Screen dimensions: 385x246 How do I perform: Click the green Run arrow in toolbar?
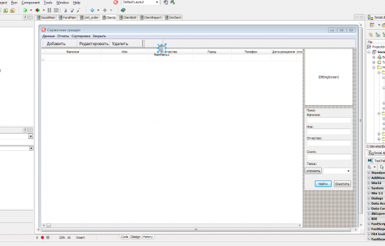25,10
